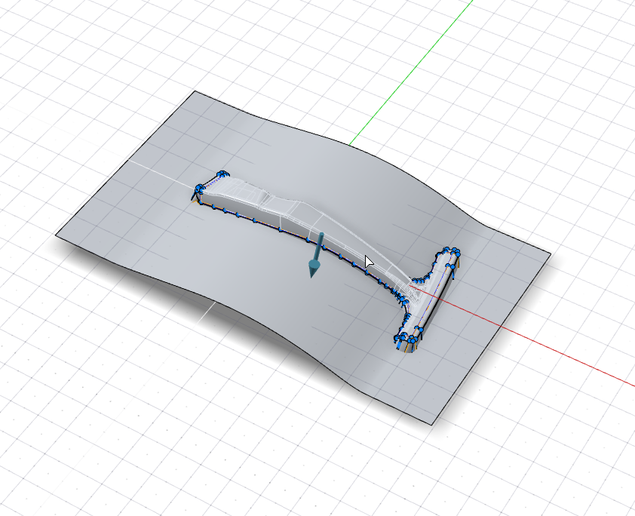Select the surface's leftmost corner
Viewport: 635px width, 516px height.
pos(57,235)
